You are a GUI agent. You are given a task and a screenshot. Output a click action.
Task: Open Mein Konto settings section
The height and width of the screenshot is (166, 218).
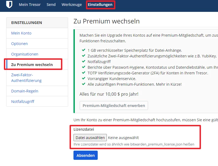(21, 33)
